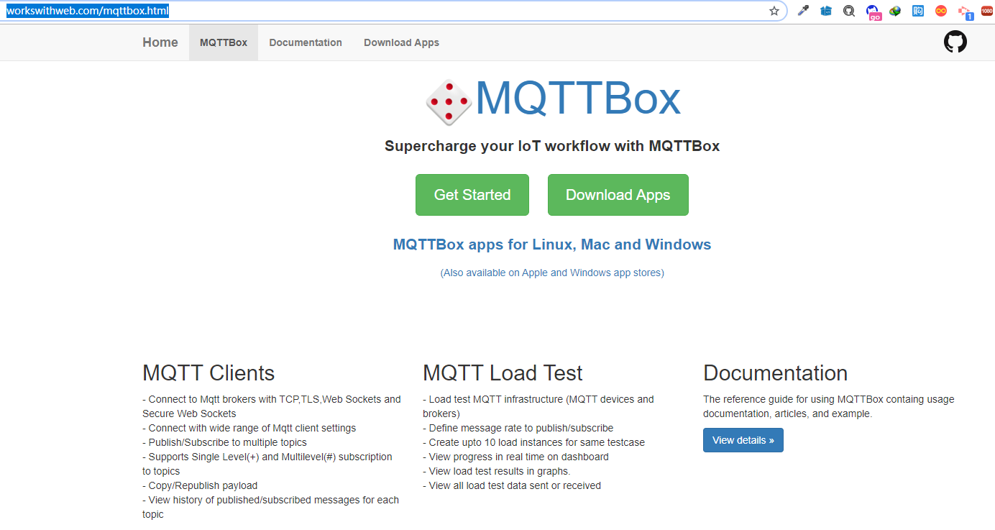Viewport: 995px width, 530px height.
Task: Open GitHub repository via octocat icon
Action: [955, 42]
